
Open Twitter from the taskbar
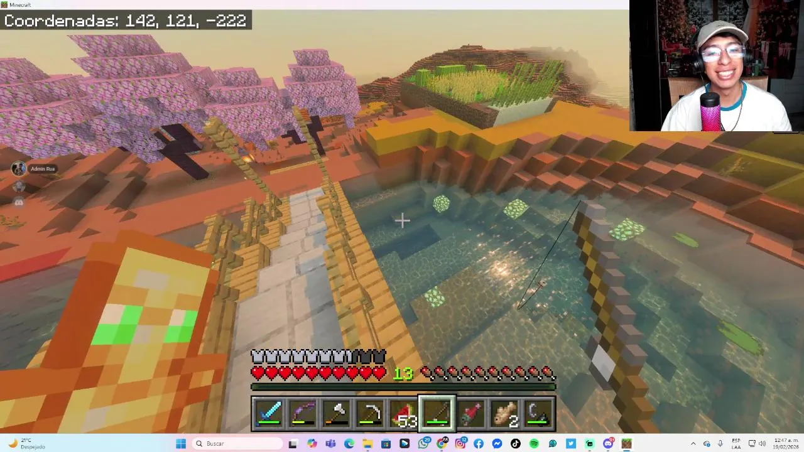click(x=571, y=443)
